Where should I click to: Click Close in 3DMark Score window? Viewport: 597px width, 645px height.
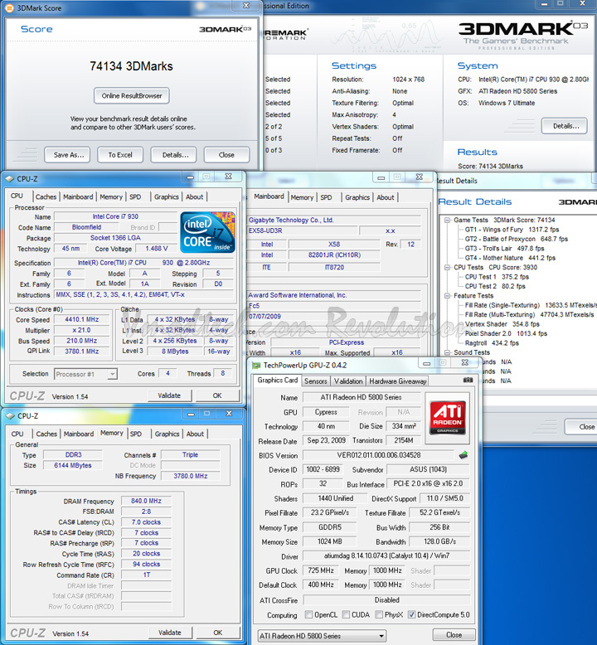pyautogui.click(x=226, y=155)
